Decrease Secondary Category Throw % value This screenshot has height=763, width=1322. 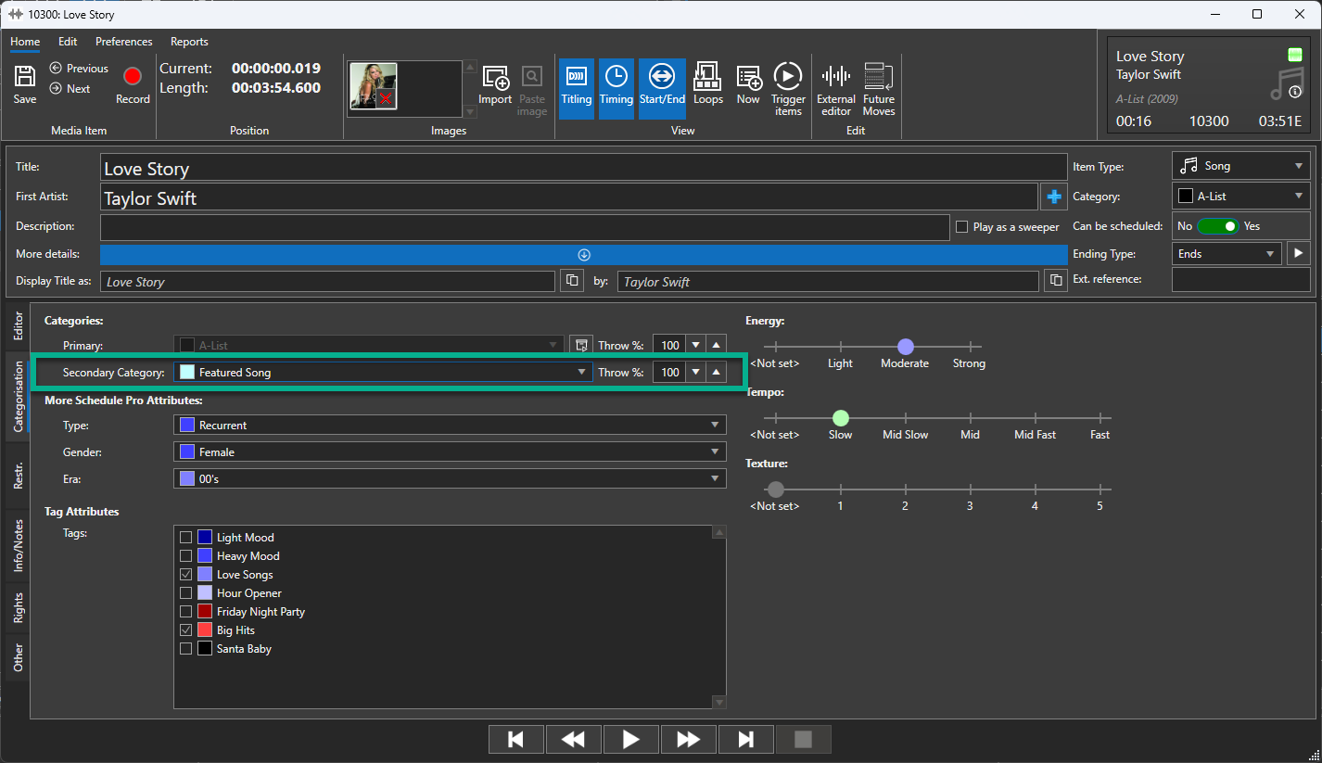coord(696,372)
